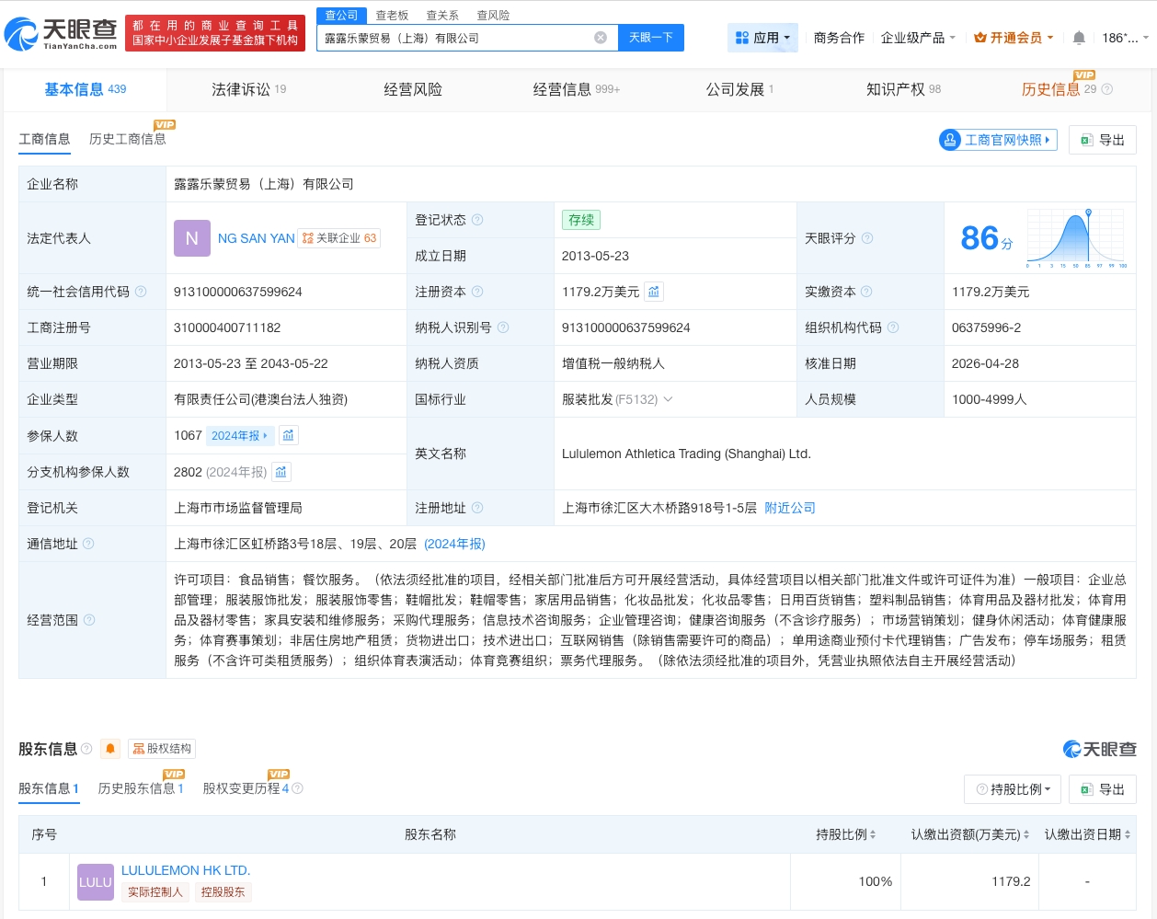Click the 实际控制人 tag
1157x919 pixels.
155,892
